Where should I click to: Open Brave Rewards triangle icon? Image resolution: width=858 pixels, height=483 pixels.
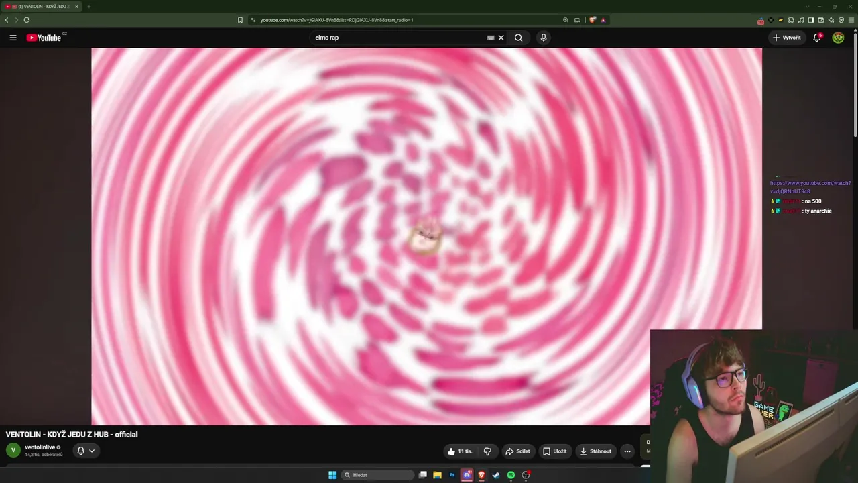coord(603,20)
